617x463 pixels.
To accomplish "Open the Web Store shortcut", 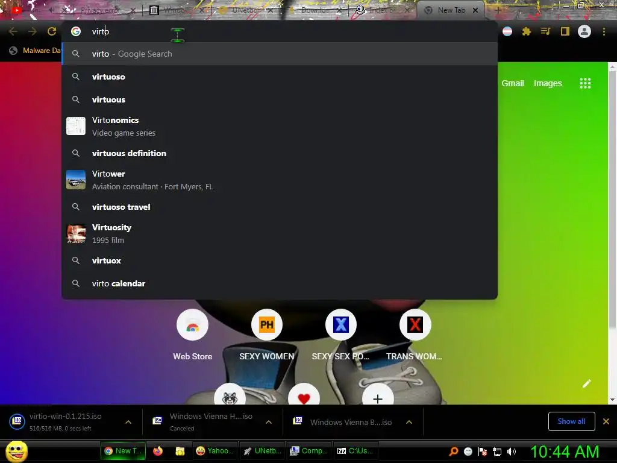I will click(x=192, y=325).
